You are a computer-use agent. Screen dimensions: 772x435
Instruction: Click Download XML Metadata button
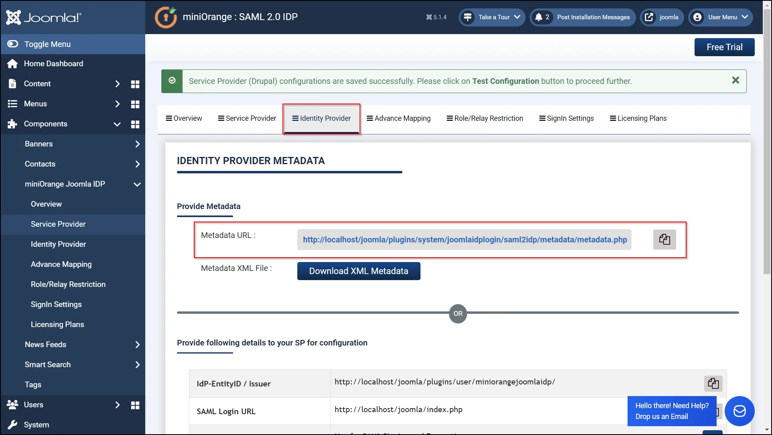[x=359, y=271]
